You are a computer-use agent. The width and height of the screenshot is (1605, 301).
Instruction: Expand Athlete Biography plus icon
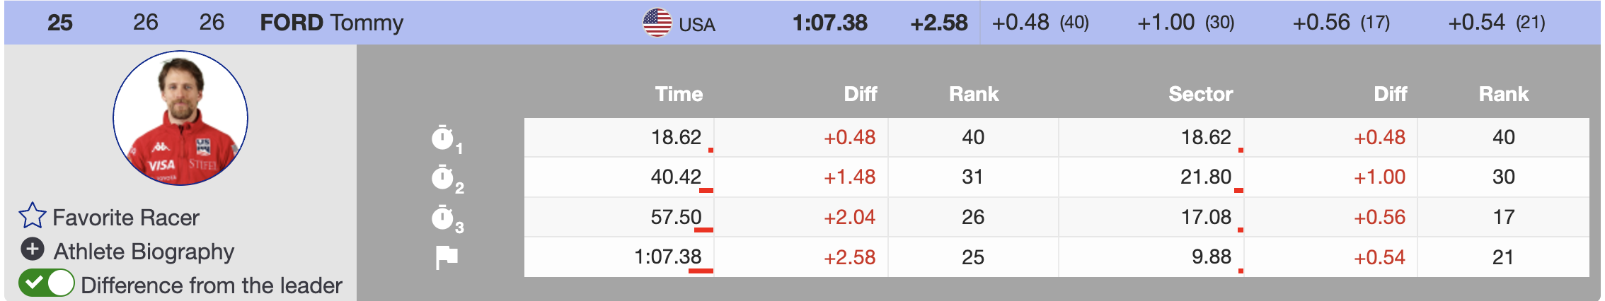point(33,249)
